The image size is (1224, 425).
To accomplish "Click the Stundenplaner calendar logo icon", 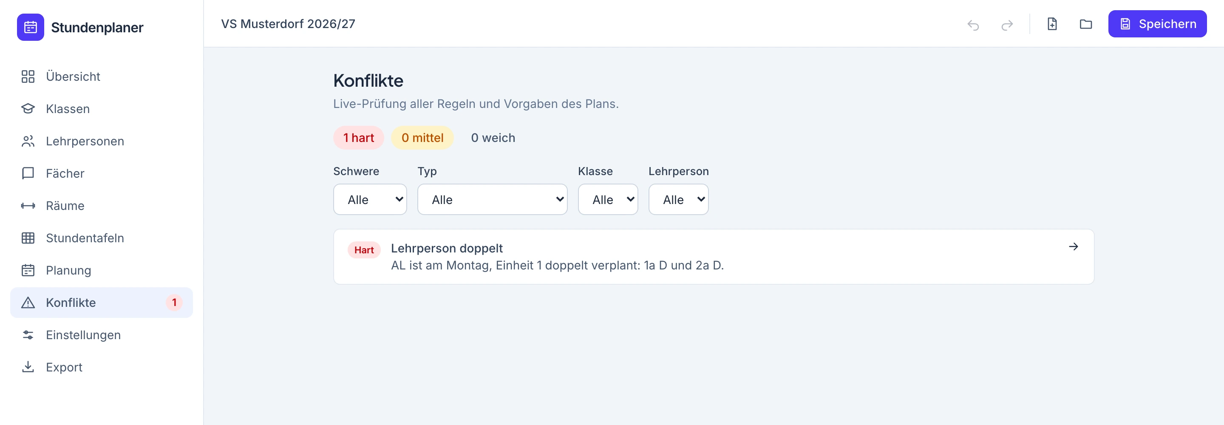I will [x=31, y=27].
